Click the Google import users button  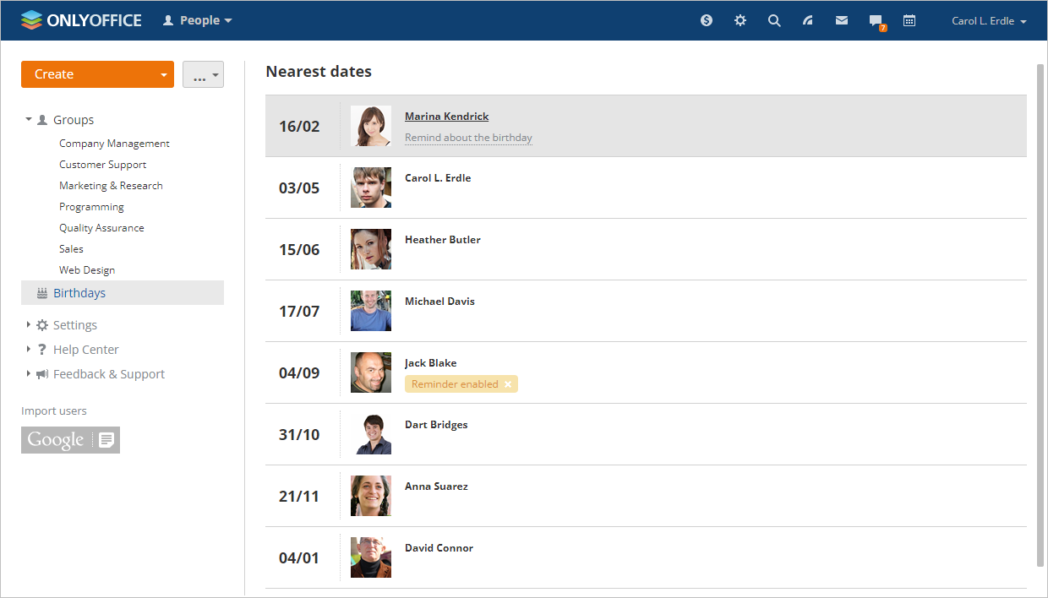click(70, 439)
